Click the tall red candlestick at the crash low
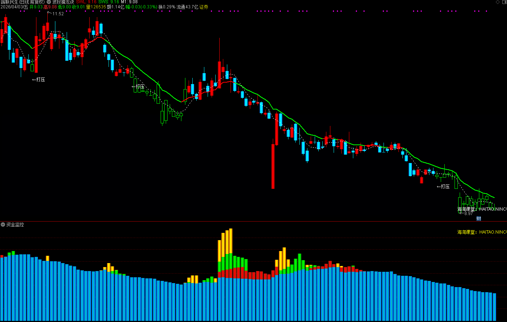507x322 pixels. tap(273, 166)
